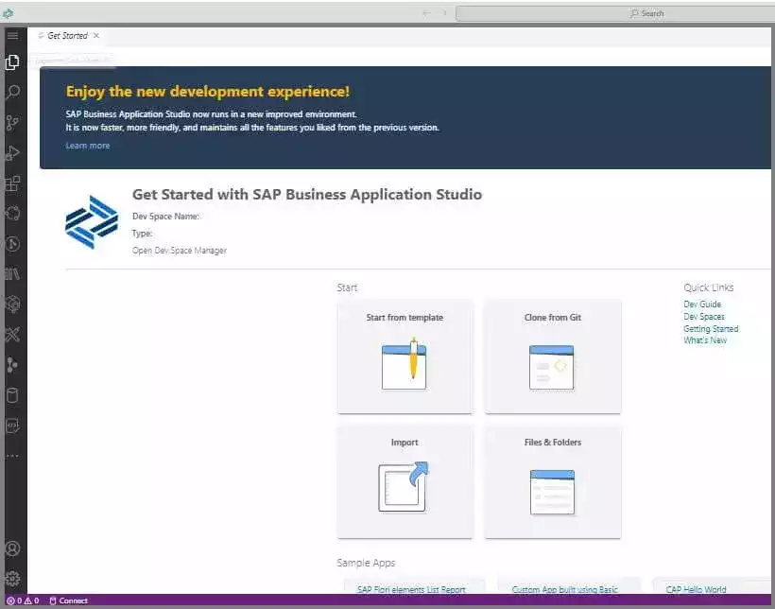Click the Files & Folders list illustration

pyautogui.click(x=552, y=492)
